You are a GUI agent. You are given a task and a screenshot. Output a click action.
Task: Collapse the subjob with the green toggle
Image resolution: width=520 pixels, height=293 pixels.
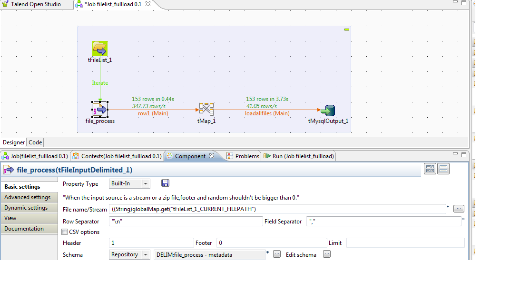(346, 29)
